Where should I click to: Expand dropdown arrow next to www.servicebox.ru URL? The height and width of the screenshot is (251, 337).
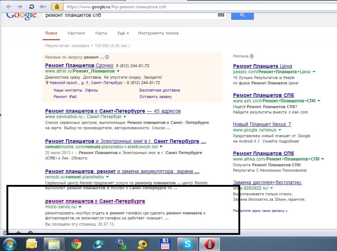coord(125,117)
